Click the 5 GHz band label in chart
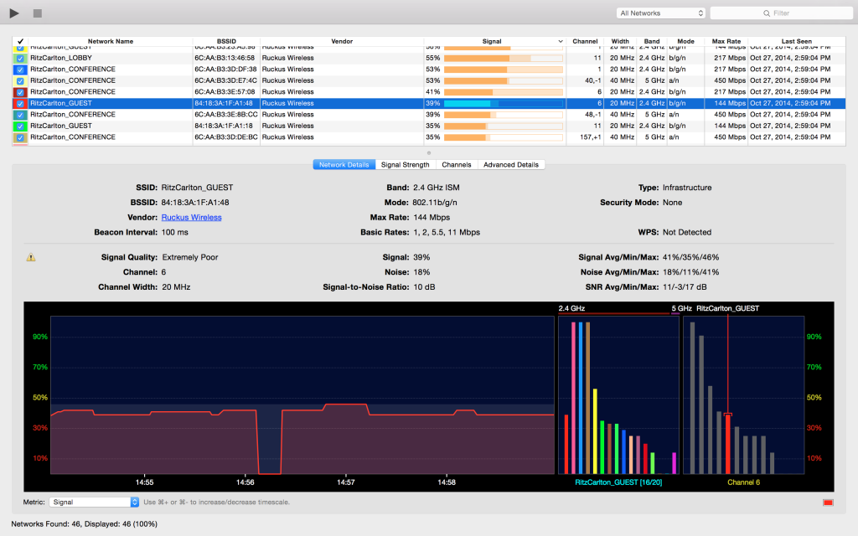858x536 pixels. click(682, 308)
